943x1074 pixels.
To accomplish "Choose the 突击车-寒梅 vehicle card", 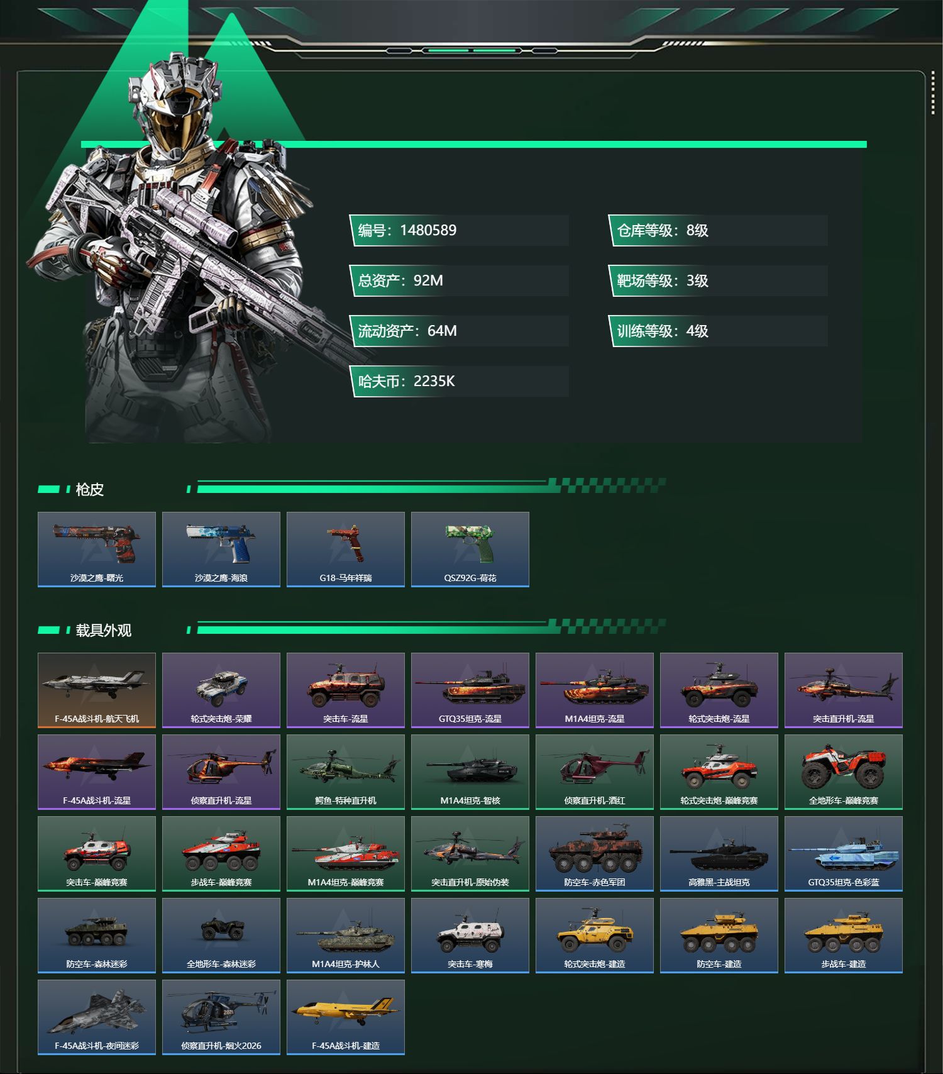I will (470, 936).
